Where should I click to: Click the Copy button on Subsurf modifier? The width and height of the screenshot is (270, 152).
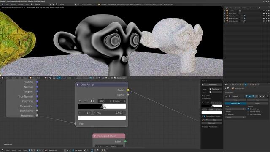[x=258, y=100]
